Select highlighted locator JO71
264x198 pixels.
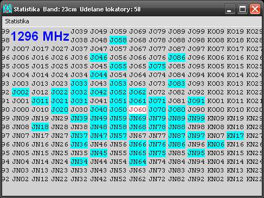pos(157,101)
